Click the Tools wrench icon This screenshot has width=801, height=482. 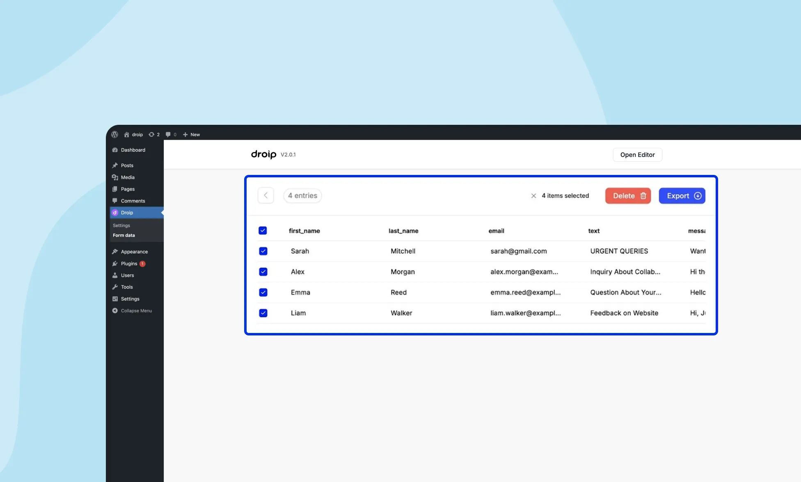(x=115, y=287)
